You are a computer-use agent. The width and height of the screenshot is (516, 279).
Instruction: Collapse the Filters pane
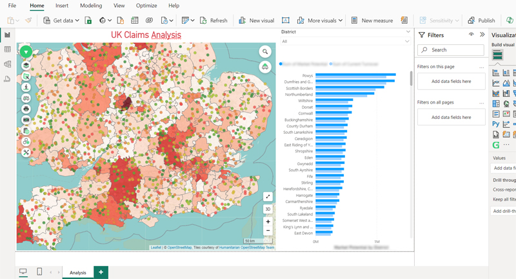pyautogui.click(x=482, y=35)
